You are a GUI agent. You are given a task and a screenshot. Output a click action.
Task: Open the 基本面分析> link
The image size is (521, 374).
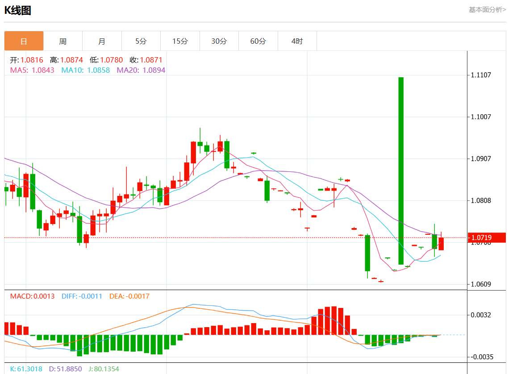pyautogui.click(x=487, y=10)
